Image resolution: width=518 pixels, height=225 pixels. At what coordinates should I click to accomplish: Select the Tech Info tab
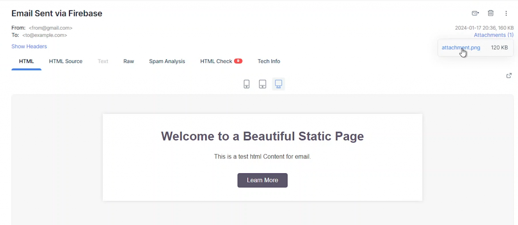[x=269, y=61]
